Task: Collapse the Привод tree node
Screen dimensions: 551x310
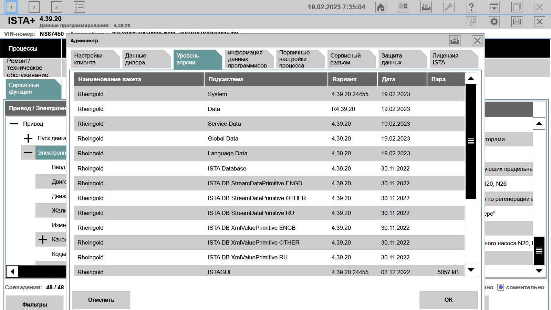Action: pos(14,124)
